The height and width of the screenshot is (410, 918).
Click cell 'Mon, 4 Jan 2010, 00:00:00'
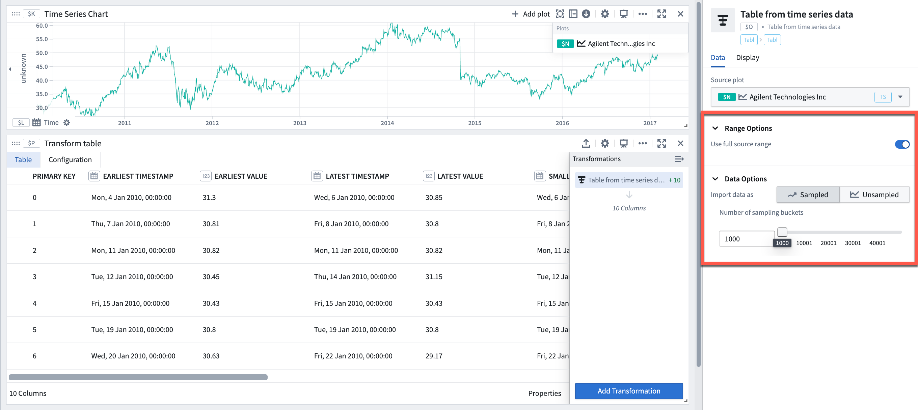[x=131, y=198]
